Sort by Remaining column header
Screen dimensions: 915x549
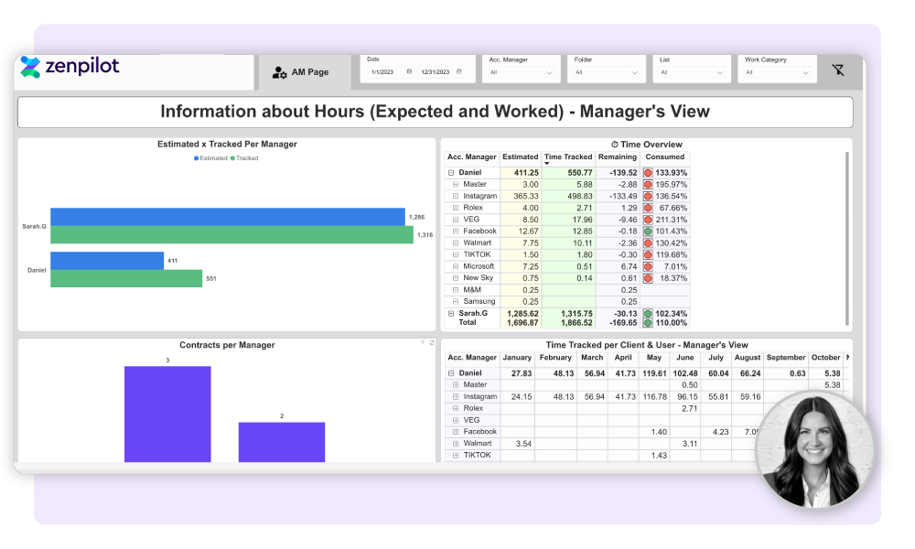[618, 157]
